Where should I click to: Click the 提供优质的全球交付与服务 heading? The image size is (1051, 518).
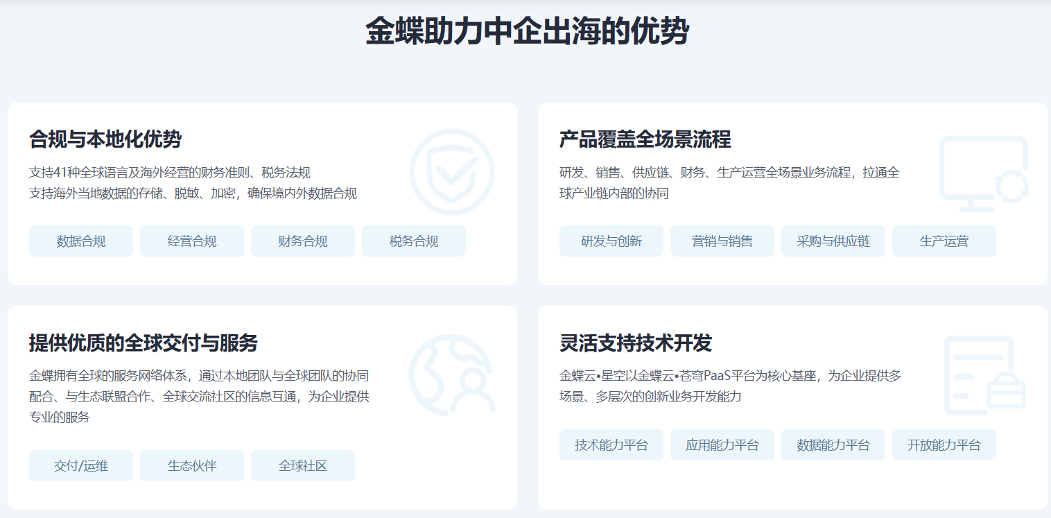144,343
